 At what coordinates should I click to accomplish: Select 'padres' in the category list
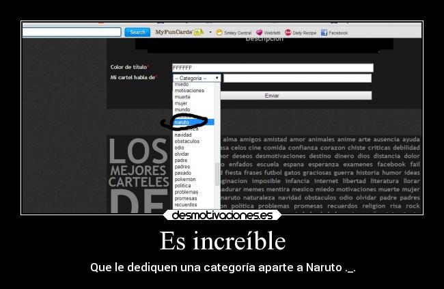182,167
